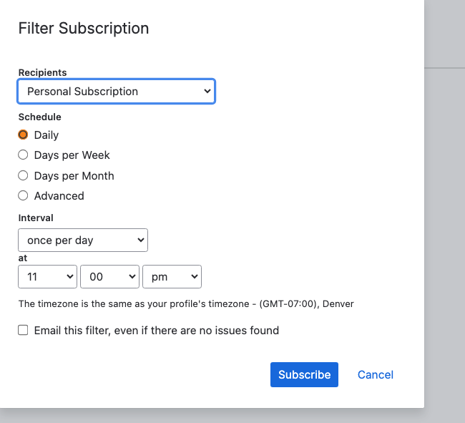This screenshot has height=423, width=465.
Task: Enable the Advanced schedule radio button
Action: (x=23, y=195)
